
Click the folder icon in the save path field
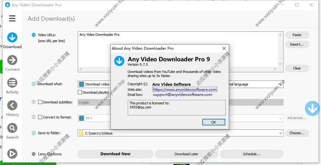click(82, 133)
